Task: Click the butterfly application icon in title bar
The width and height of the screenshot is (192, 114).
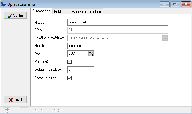Action: point(3,4)
